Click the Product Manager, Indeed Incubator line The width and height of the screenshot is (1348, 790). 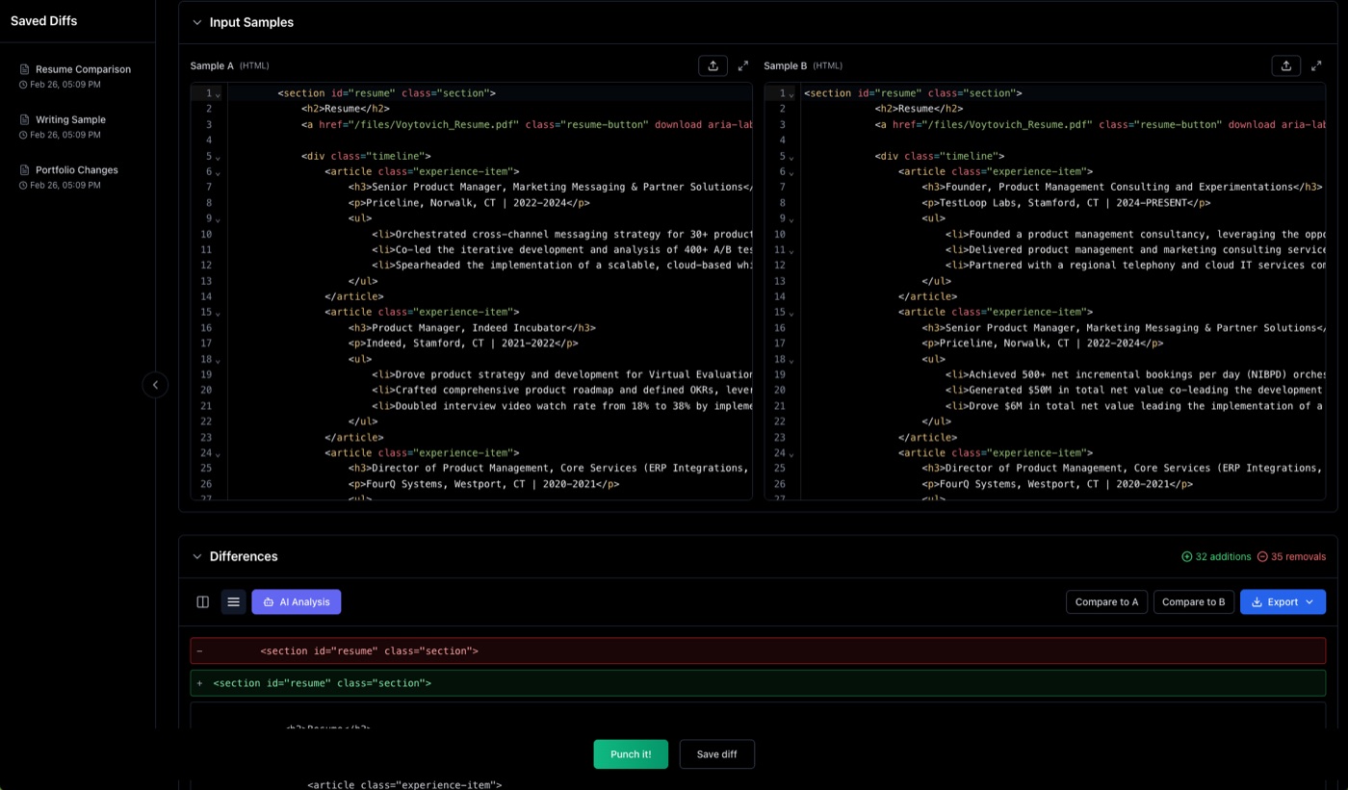tap(472, 328)
